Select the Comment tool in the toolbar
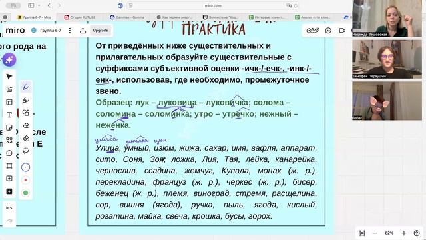 coord(9,153)
